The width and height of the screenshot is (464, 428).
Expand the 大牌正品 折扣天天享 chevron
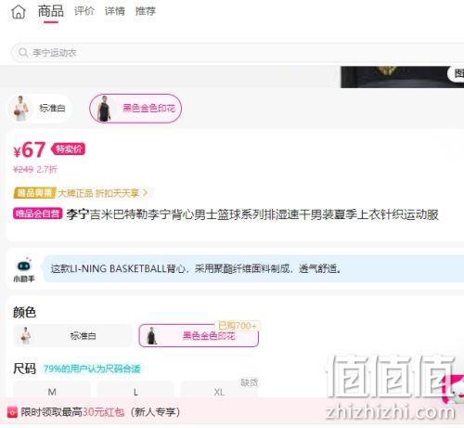click(145, 193)
